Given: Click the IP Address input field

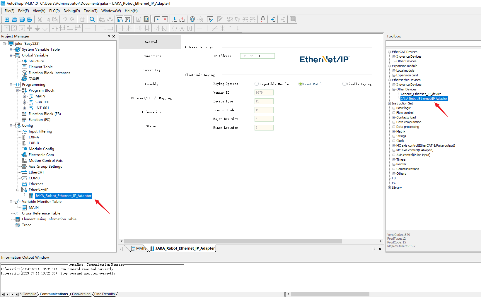Looking at the screenshot, I should pos(257,56).
